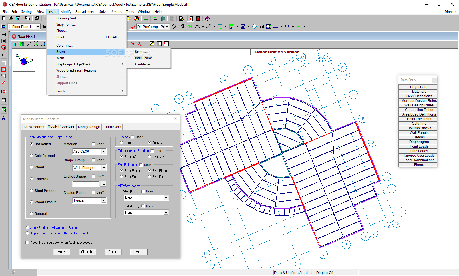The height and width of the screenshot is (276, 459).
Task: Open the Wide Flange shape group dropdown
Action: [104, 168]
